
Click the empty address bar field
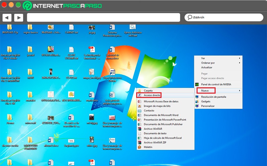(x=103, y=18)
